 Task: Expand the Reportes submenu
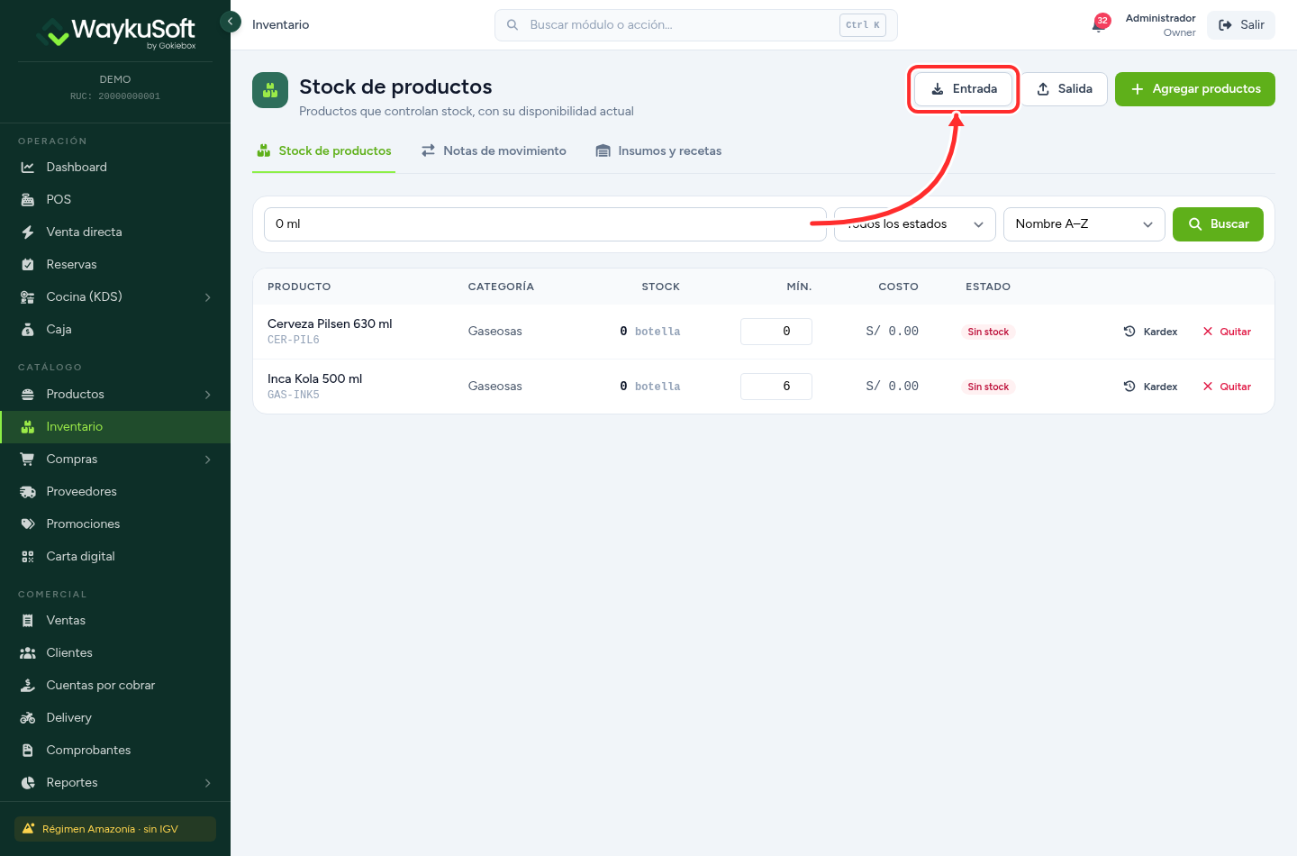pyautogui.click(x=208, y=782)
